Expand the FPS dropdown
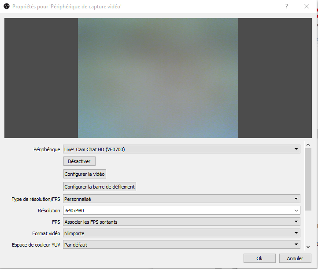Image resolution: width=318 pixels, height=269 pixels. pos(181,222)
